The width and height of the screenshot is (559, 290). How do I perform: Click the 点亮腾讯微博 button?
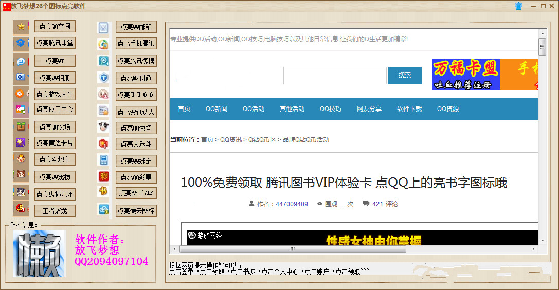(x=136, y=61)
